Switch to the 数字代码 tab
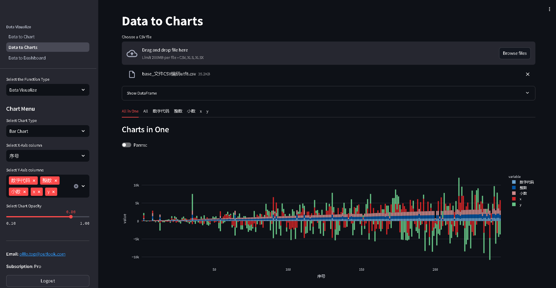This screenshot has width=556, height=288. click(x=161, y=111)
